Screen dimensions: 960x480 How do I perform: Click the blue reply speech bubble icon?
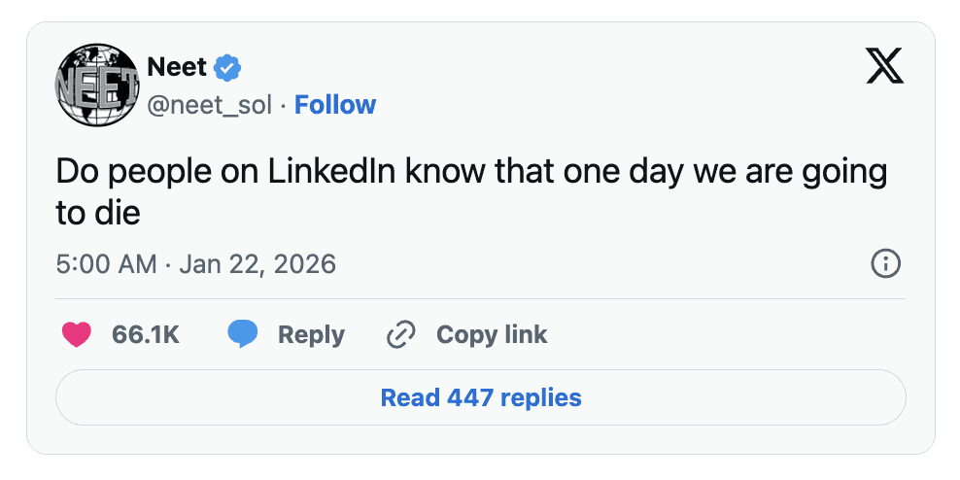coord(242,335)
